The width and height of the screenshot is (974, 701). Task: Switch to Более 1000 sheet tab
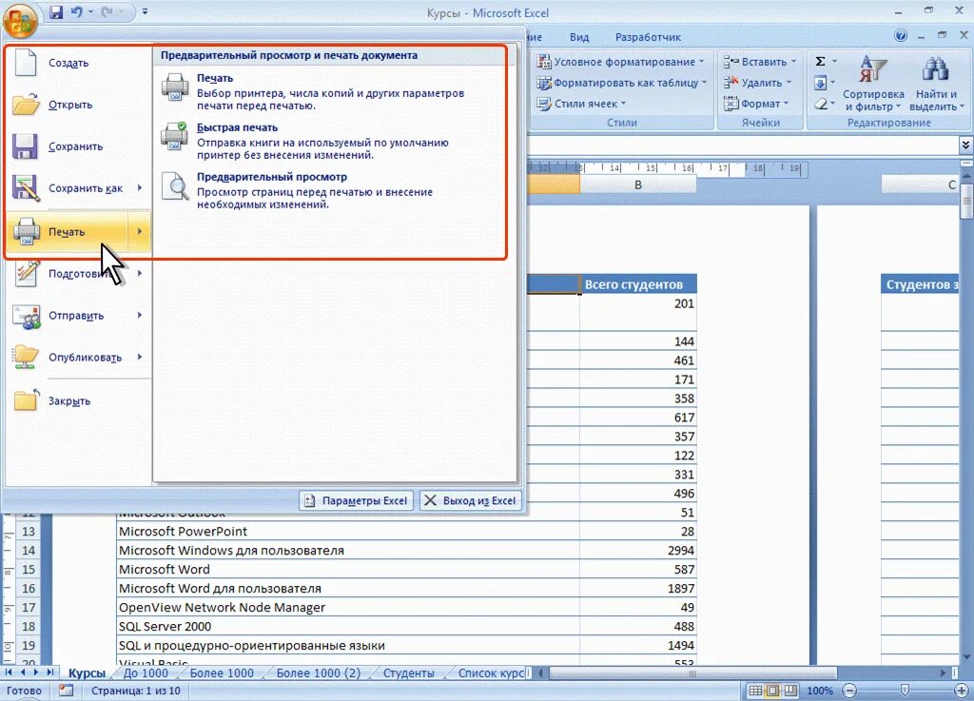(x=222, y=673)
